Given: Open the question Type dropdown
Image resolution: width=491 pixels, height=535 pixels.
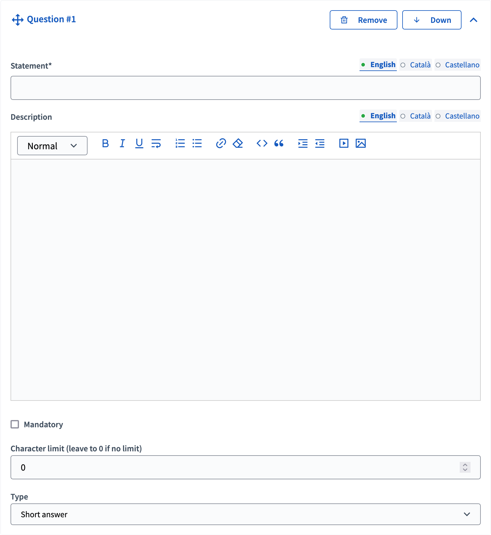Looking at the screenshot, I should pyautogui.click(x=245, y=514).
